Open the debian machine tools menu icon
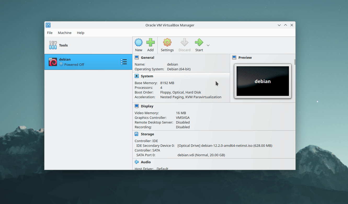Screen dimensions: 348x204 [124, 62]
